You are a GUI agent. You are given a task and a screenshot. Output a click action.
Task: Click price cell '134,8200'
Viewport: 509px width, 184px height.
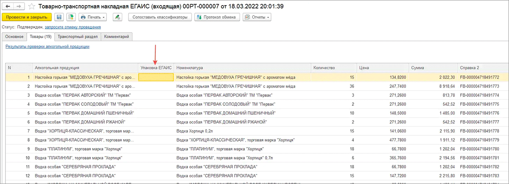click(x=382, y=77)
